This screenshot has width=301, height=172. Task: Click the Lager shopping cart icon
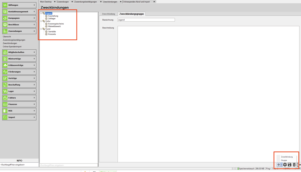[x=5, y=91]
